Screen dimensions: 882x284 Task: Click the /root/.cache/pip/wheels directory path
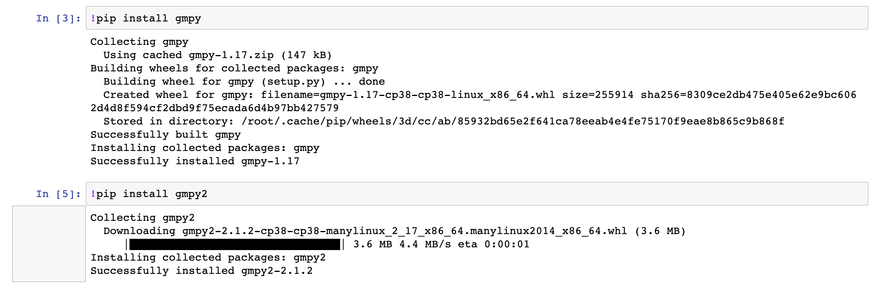pyautogui.click(x=513, y=121)
